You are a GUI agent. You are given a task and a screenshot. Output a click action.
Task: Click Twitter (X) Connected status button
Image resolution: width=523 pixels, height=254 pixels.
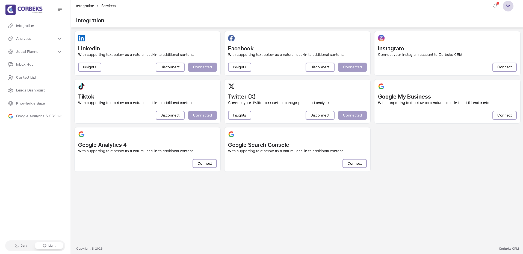[352, 115]
